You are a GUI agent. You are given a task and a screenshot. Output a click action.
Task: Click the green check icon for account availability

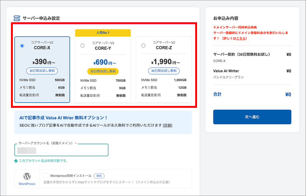(16, 161)
